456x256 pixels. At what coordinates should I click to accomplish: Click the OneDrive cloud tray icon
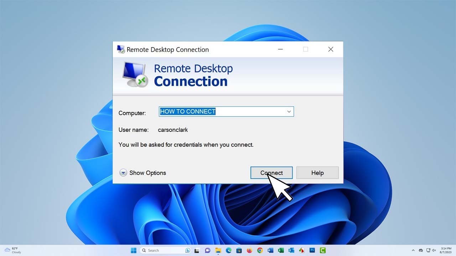pyautogui.click(x=421, y=250)
